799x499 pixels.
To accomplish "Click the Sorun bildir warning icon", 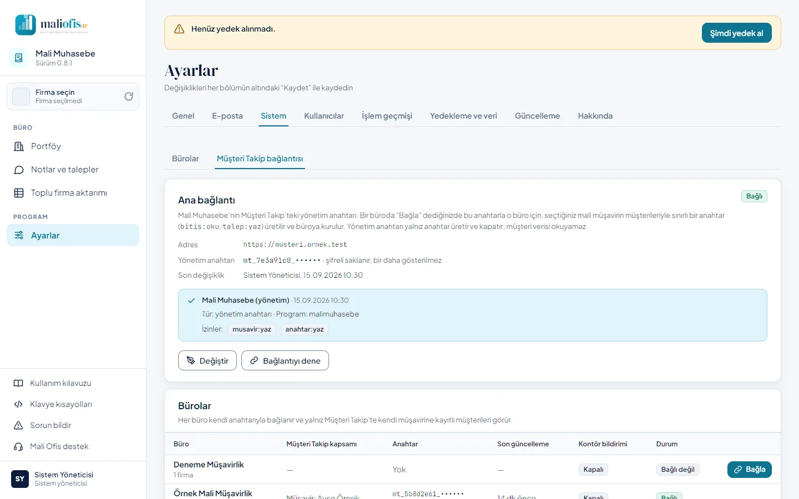I will coord(18,425).
